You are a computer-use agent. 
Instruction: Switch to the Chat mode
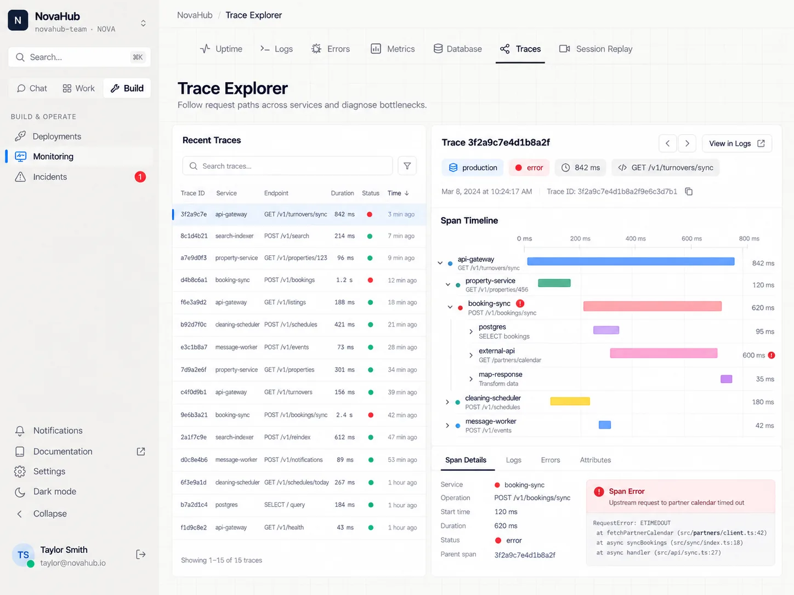pos(32,88)
